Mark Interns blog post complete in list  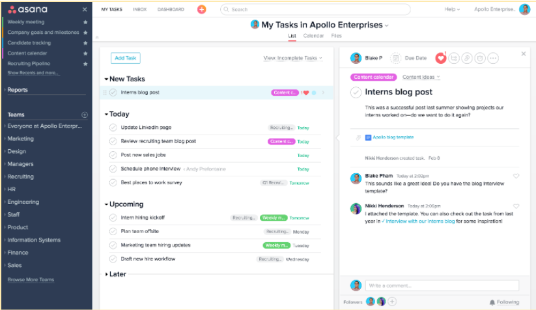[x=113, y=92]
